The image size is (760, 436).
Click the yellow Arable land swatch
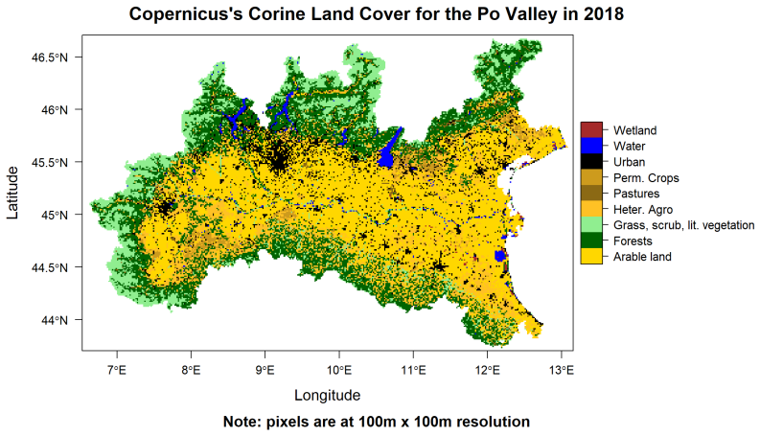[591, 256]
